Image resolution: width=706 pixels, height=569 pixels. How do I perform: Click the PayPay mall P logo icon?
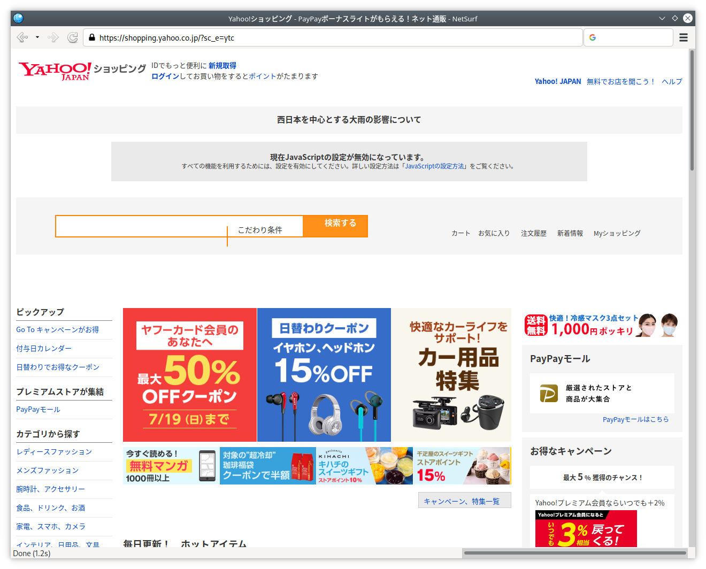549,394
